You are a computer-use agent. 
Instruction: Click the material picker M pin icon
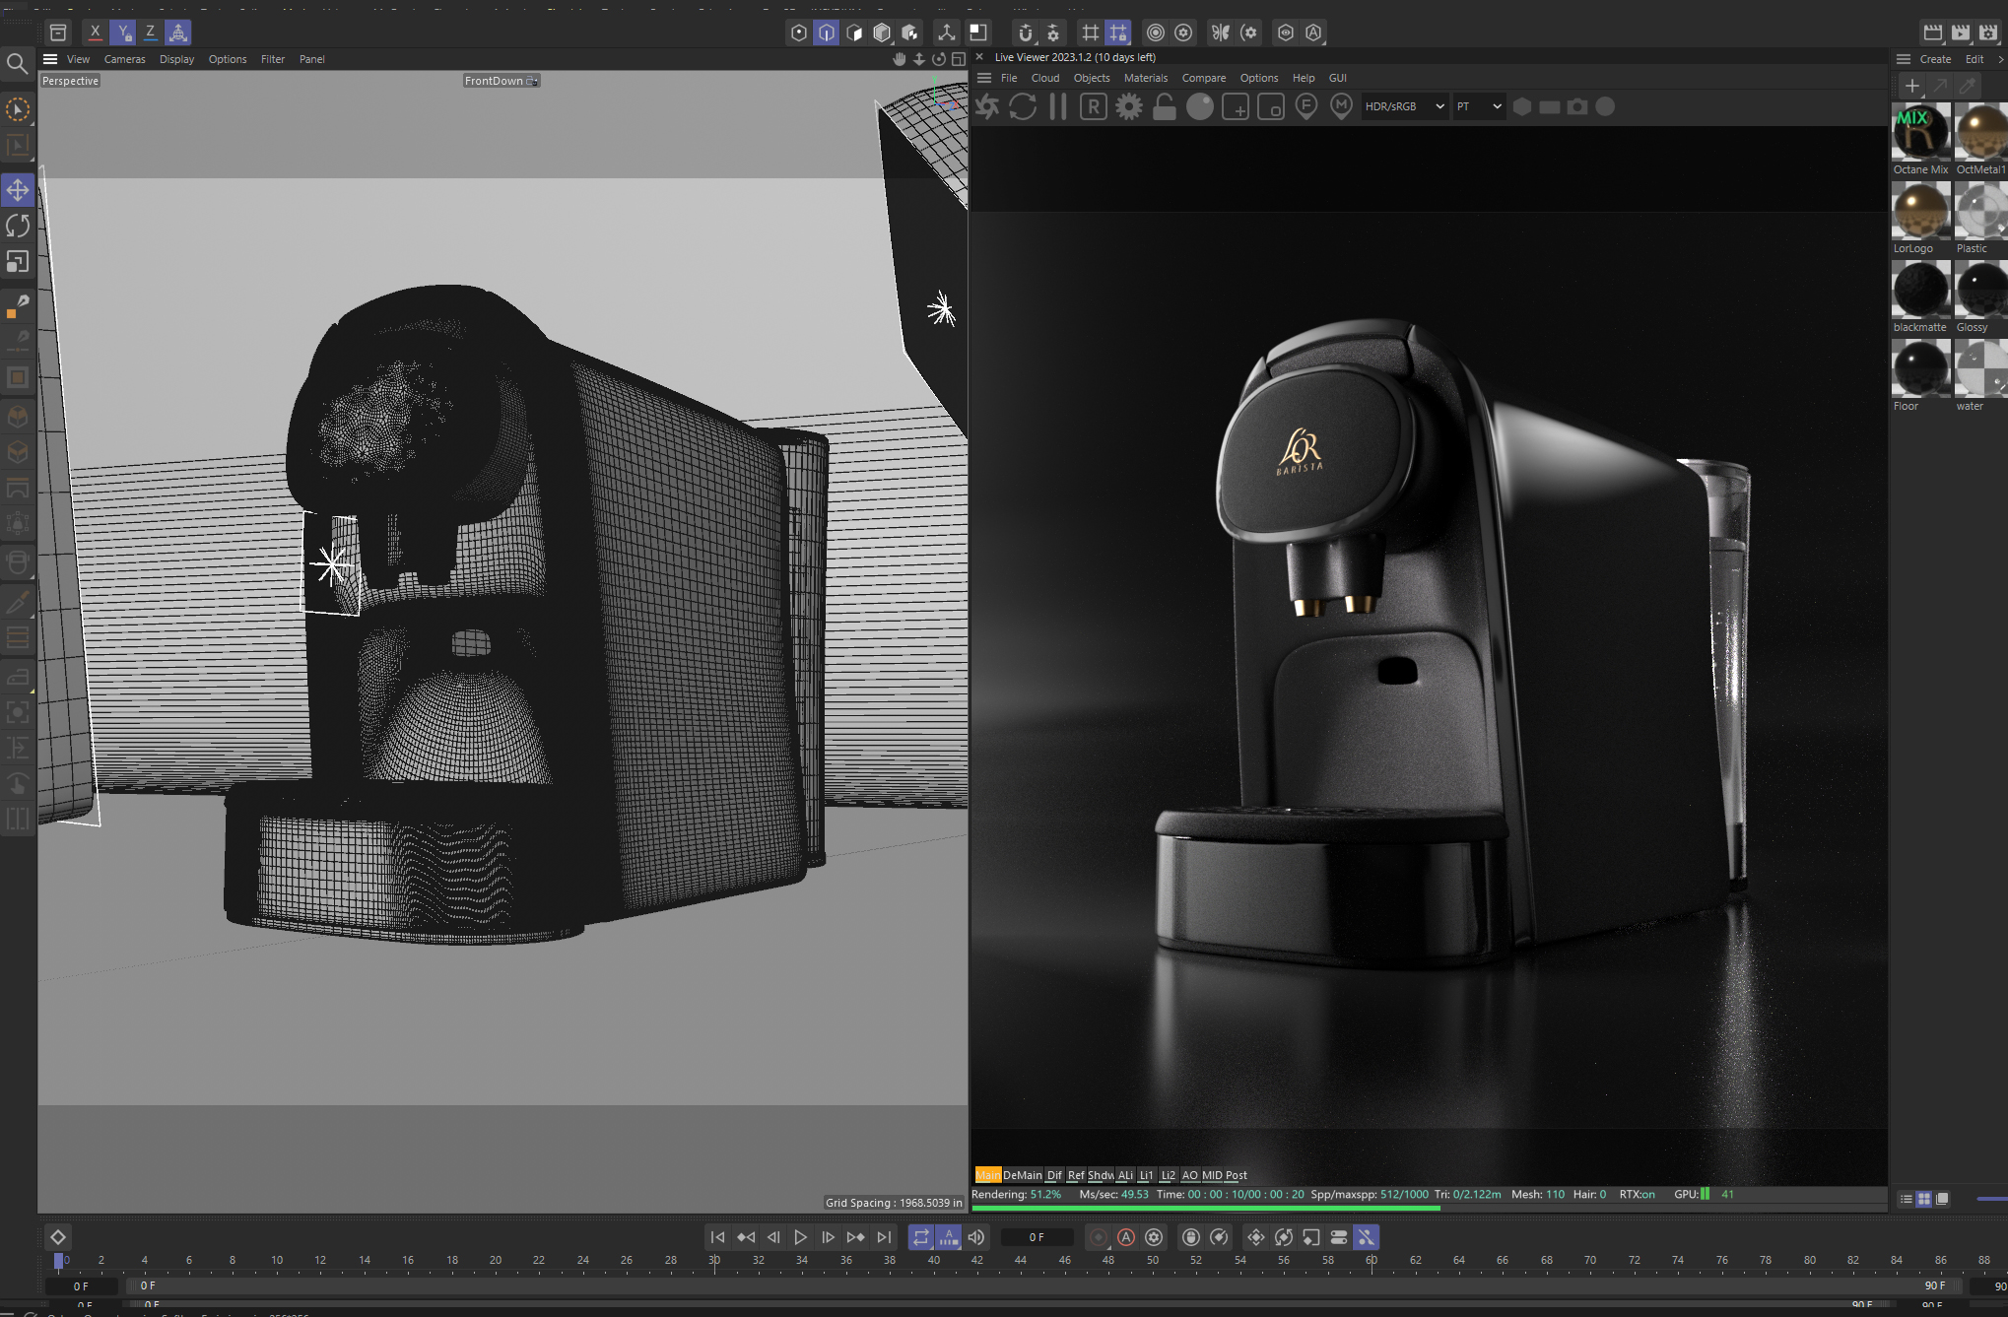[1341, 106]
